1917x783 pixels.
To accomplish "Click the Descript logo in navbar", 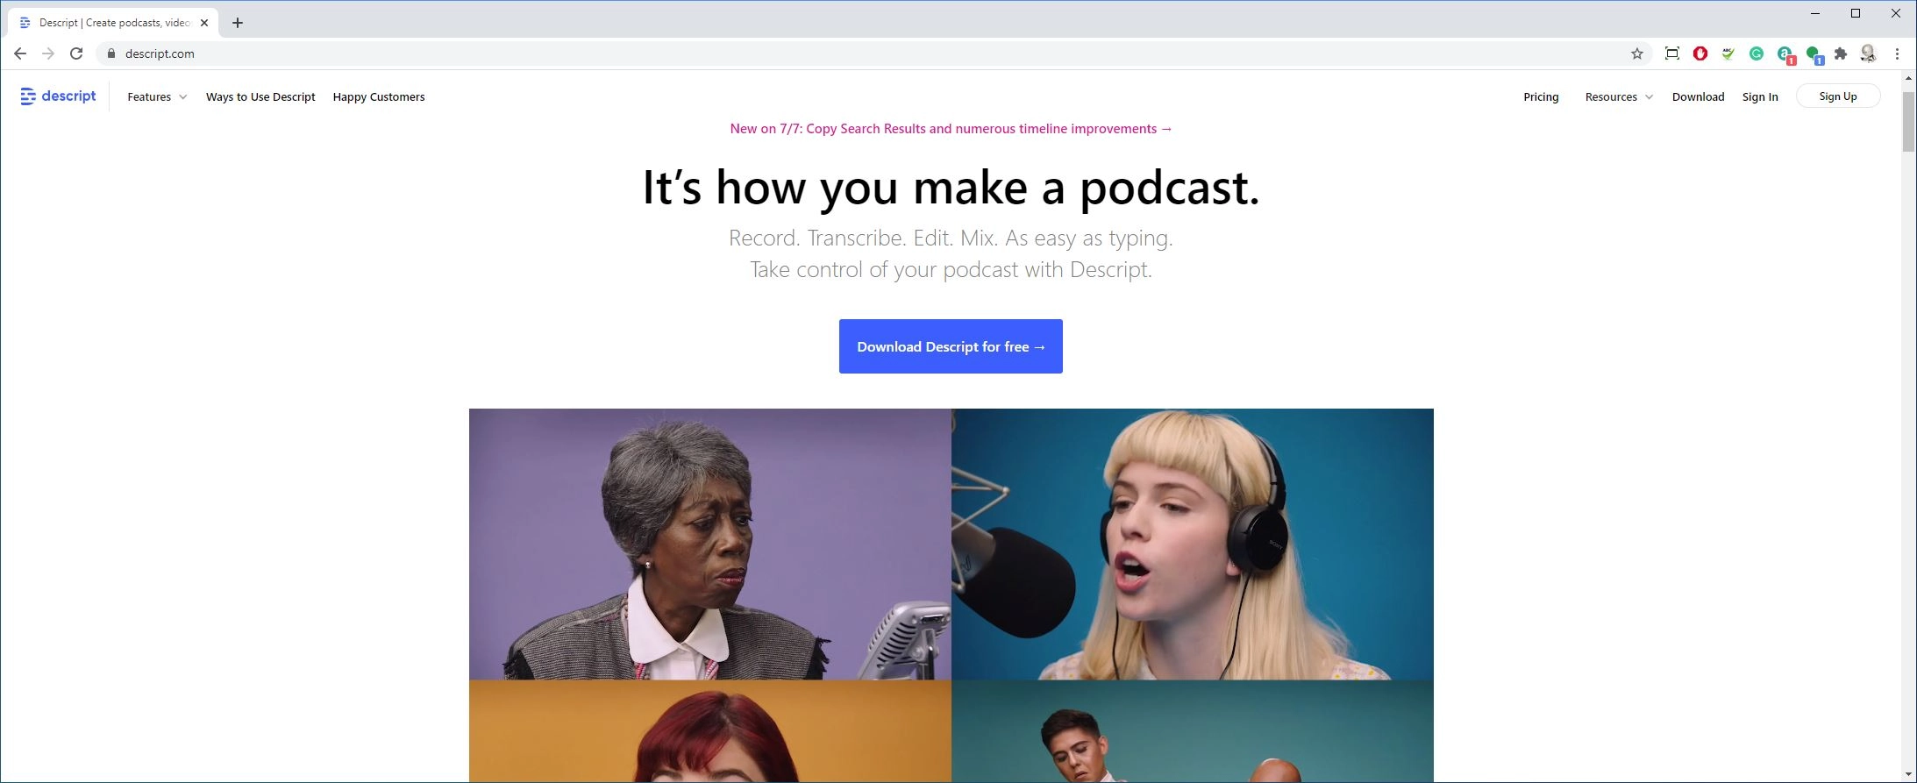I will point(58,96).
